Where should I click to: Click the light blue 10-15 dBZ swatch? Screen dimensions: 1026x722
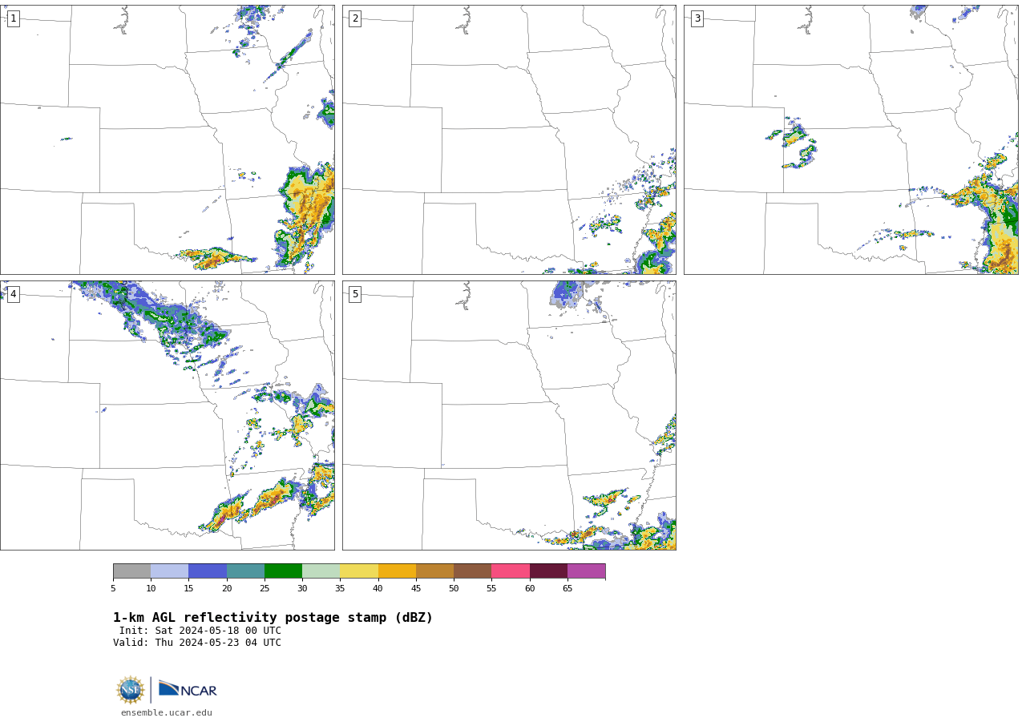[169, 571]
